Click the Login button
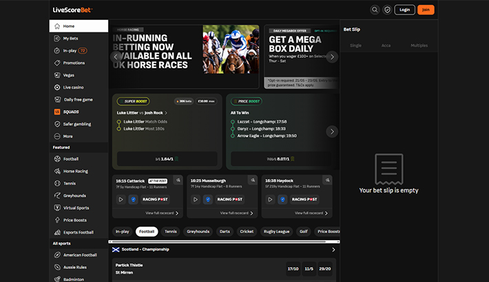The width and height of the screenshot is (489, 282). point(404,10)
